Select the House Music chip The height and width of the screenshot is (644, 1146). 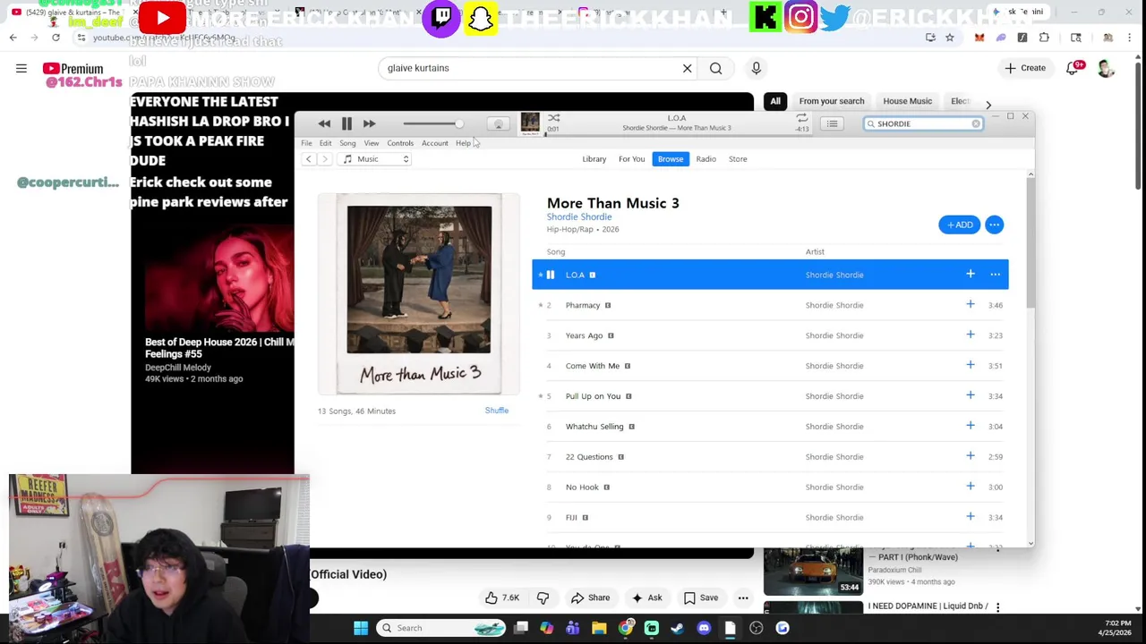(908, 101)
